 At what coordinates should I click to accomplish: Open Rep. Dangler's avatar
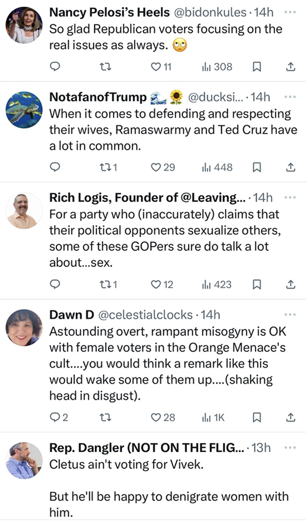[x=24, y=460]
